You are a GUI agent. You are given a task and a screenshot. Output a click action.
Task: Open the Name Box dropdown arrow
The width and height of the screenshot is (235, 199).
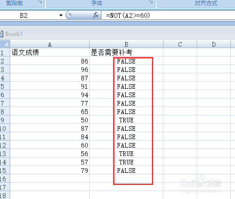click(x=61, y=15)
